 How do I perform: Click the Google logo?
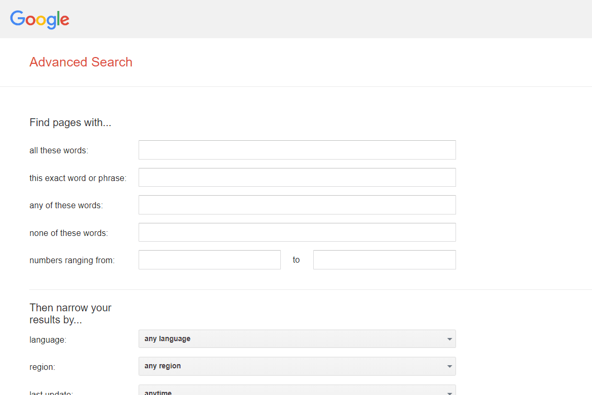pyautogui.click(x=40, y=19)
